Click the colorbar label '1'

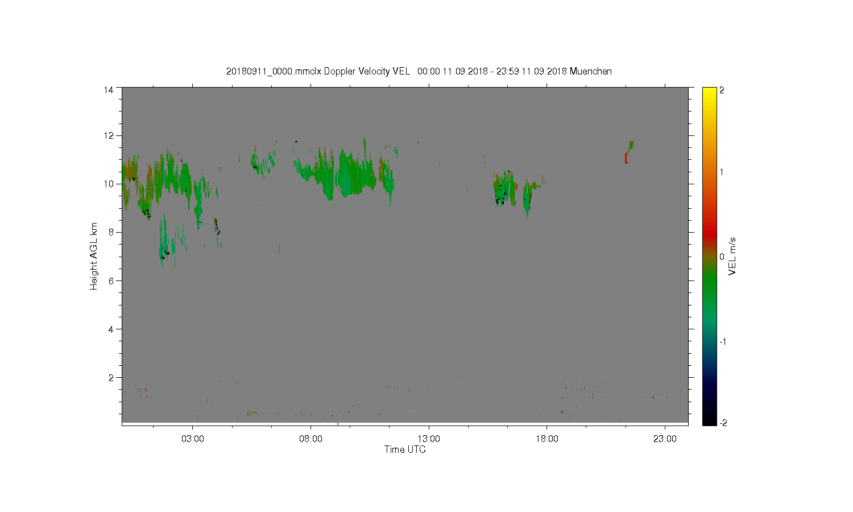click(x=722, y=172)
